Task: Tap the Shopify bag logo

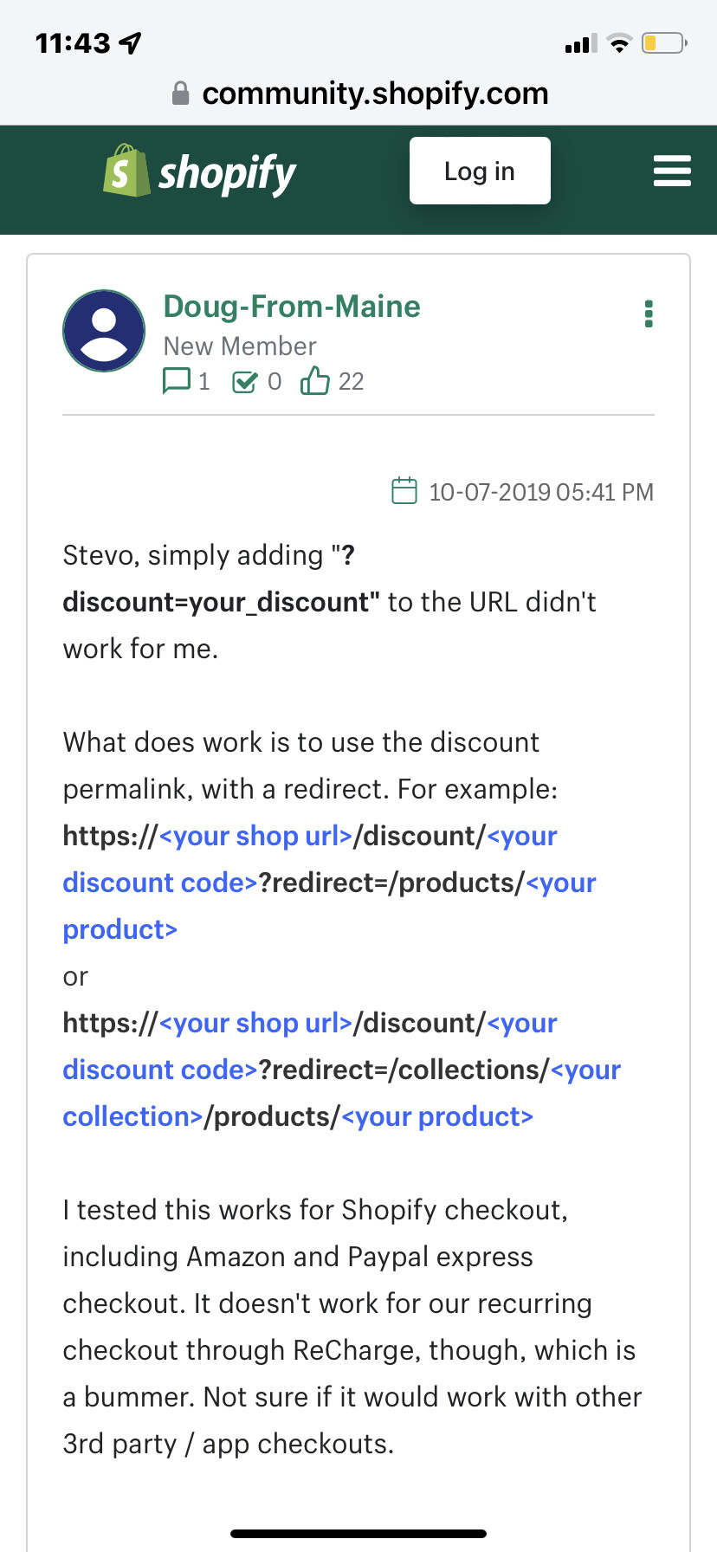Action: point(126,171)
